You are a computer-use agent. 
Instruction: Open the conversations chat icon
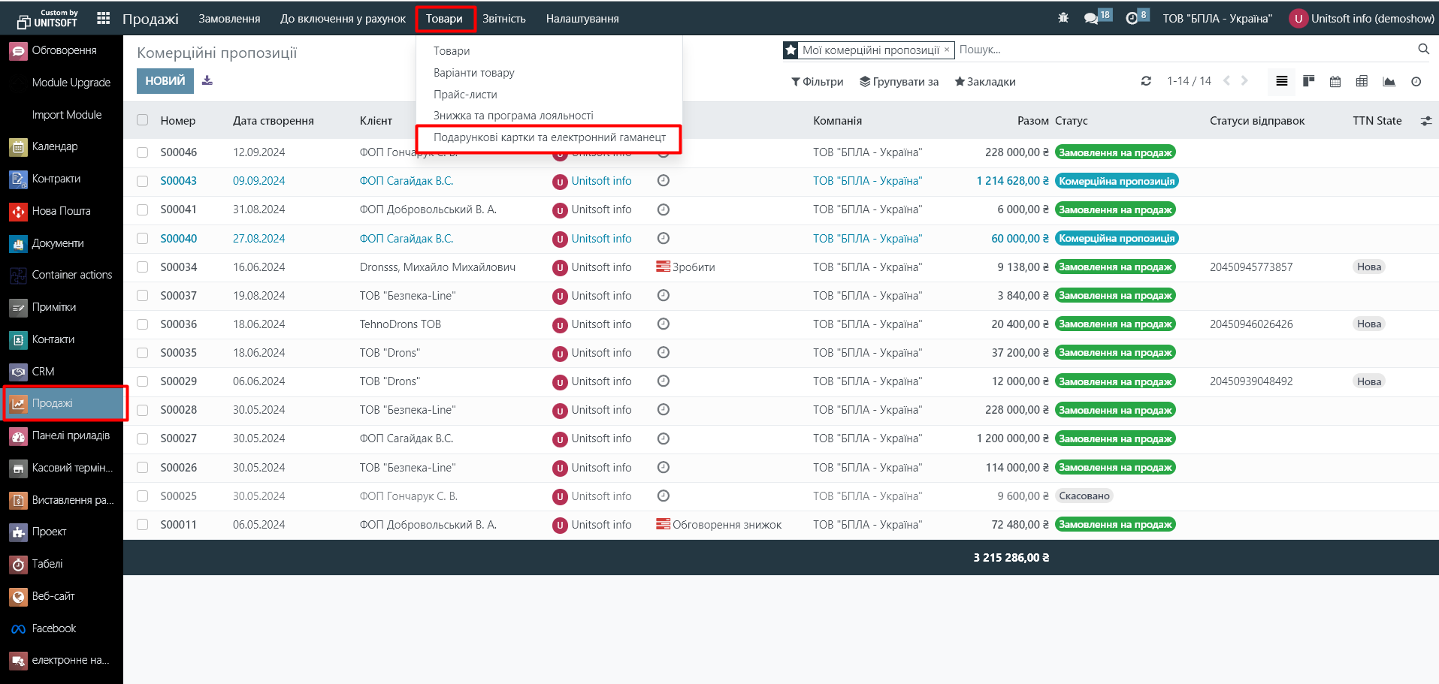pos(1091,18)
